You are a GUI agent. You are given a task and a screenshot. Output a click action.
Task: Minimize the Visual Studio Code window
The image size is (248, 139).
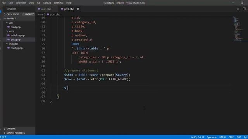point(233,3)
